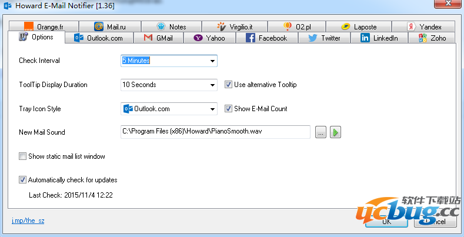The image size is (464, 237).
Task: Click the Yandex tab icon
Action: 411,26
